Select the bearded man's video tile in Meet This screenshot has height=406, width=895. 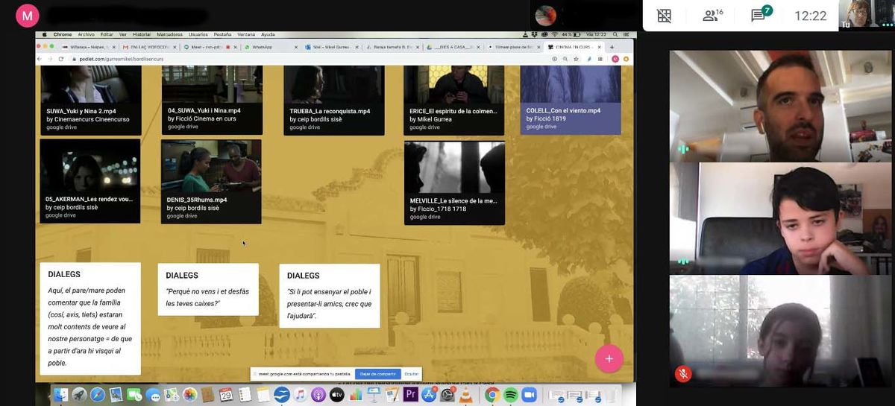coord(780,107)
